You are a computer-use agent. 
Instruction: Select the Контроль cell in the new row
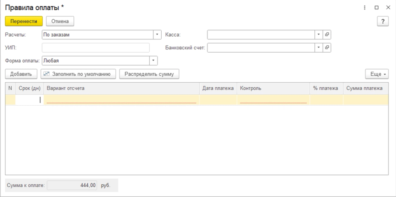point(273,100)
